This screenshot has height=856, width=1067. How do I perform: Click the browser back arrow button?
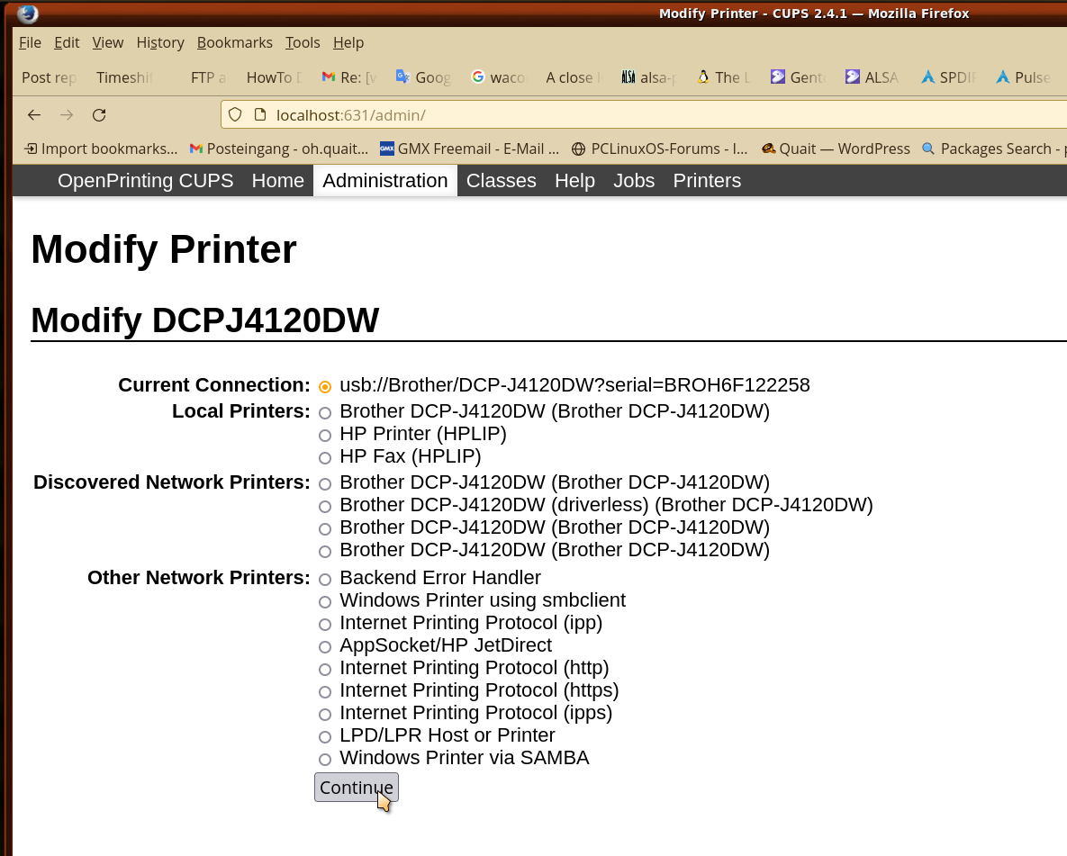pyautogui.click(x=34, y=114)
